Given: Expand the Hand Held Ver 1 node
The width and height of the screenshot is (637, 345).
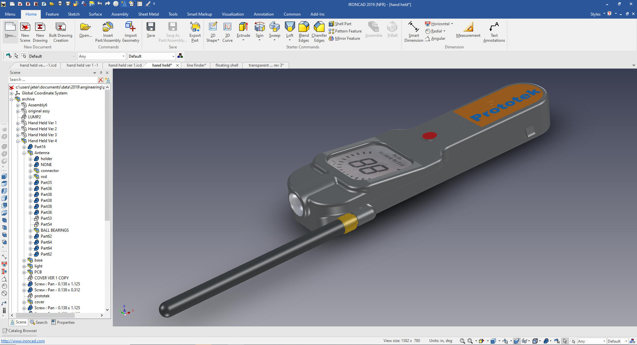Looking at the screenshot, I should click(18, 123).
